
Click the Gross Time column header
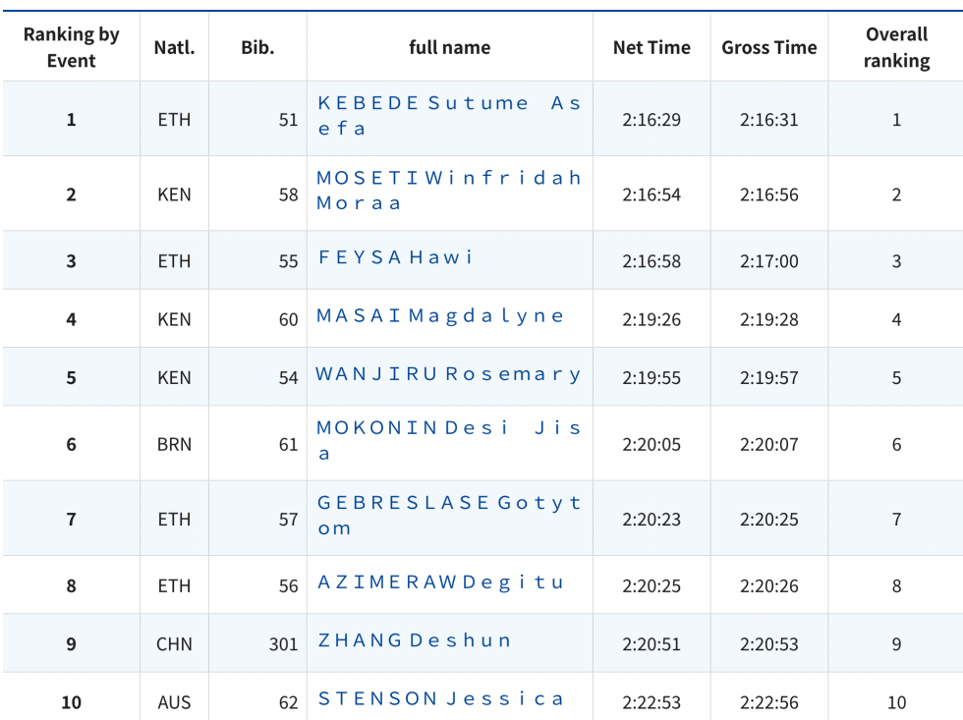769,47
